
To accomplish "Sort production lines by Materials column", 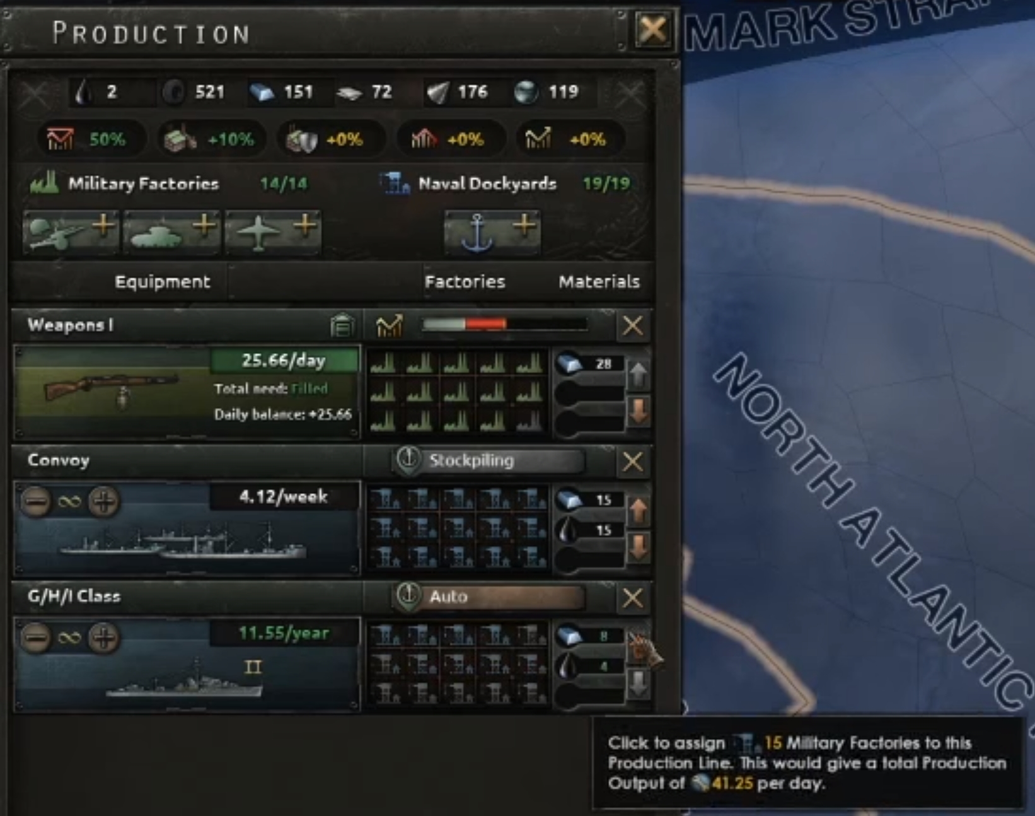I will pyautogui.click(x=599, y=281).
